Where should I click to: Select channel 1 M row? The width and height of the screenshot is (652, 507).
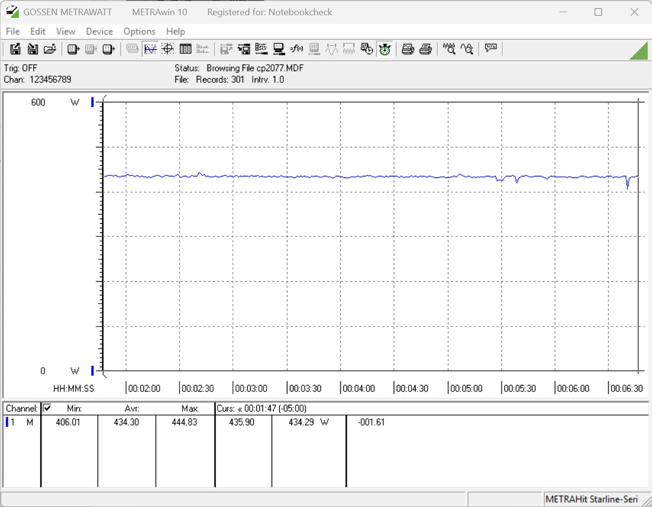20,422
